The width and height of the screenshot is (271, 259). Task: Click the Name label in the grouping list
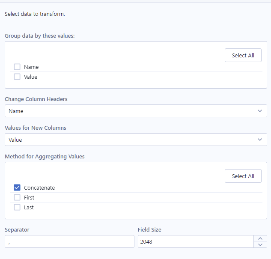click(31, 67)
